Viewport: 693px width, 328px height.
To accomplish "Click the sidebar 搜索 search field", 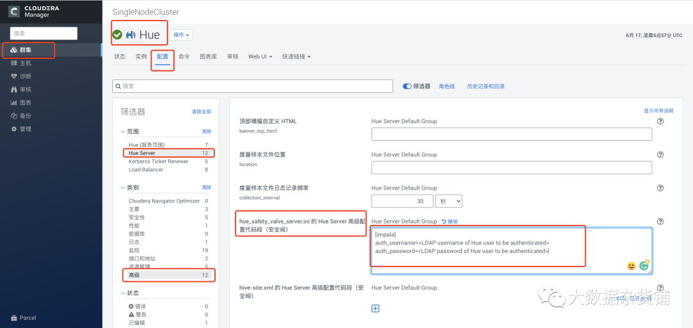I will click(x=44, y=33).
